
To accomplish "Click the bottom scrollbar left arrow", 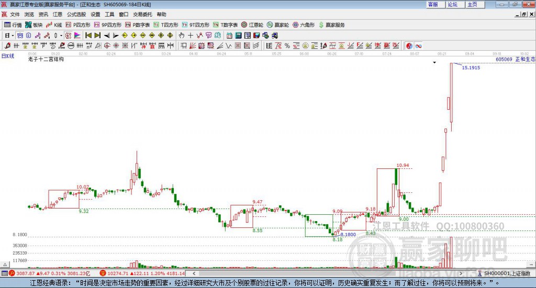I will 194,273.
